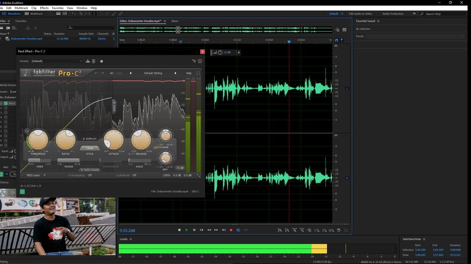The height and width of the screenshot is (264, 471).
Task: Switch to Multitrack view
Action: (x=34, y=14)
